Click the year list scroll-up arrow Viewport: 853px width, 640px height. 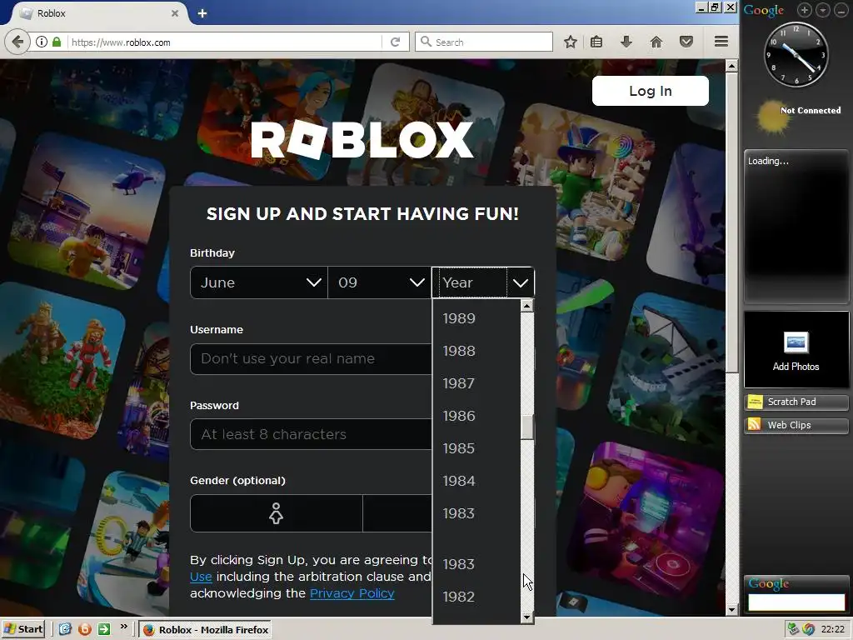pyautogui.click(x=526, y=306)
